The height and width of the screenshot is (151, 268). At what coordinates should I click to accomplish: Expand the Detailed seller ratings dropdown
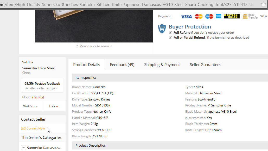[x=41, y=88]
